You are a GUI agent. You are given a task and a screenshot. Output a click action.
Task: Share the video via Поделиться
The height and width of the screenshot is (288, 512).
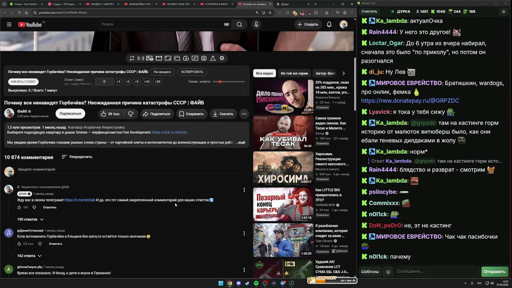point(156,114)
